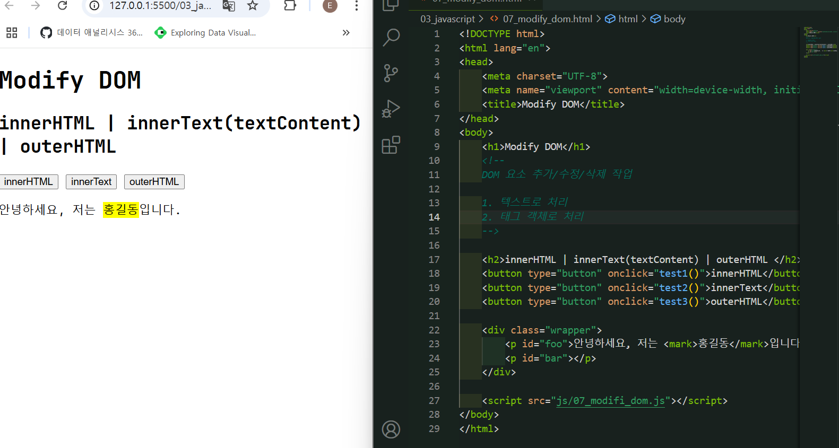View site information icon in address bar
The image size is (839, 448).
(94, 6)
